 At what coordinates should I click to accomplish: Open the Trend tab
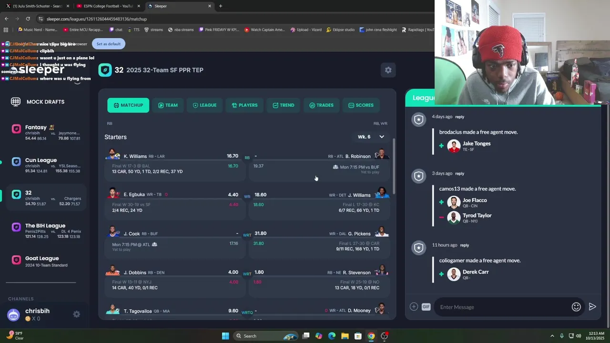(x=284, y=105)
